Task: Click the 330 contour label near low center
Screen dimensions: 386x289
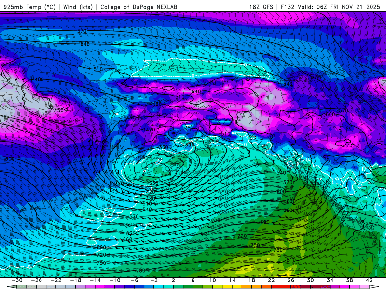Action: tap(153, 183)
